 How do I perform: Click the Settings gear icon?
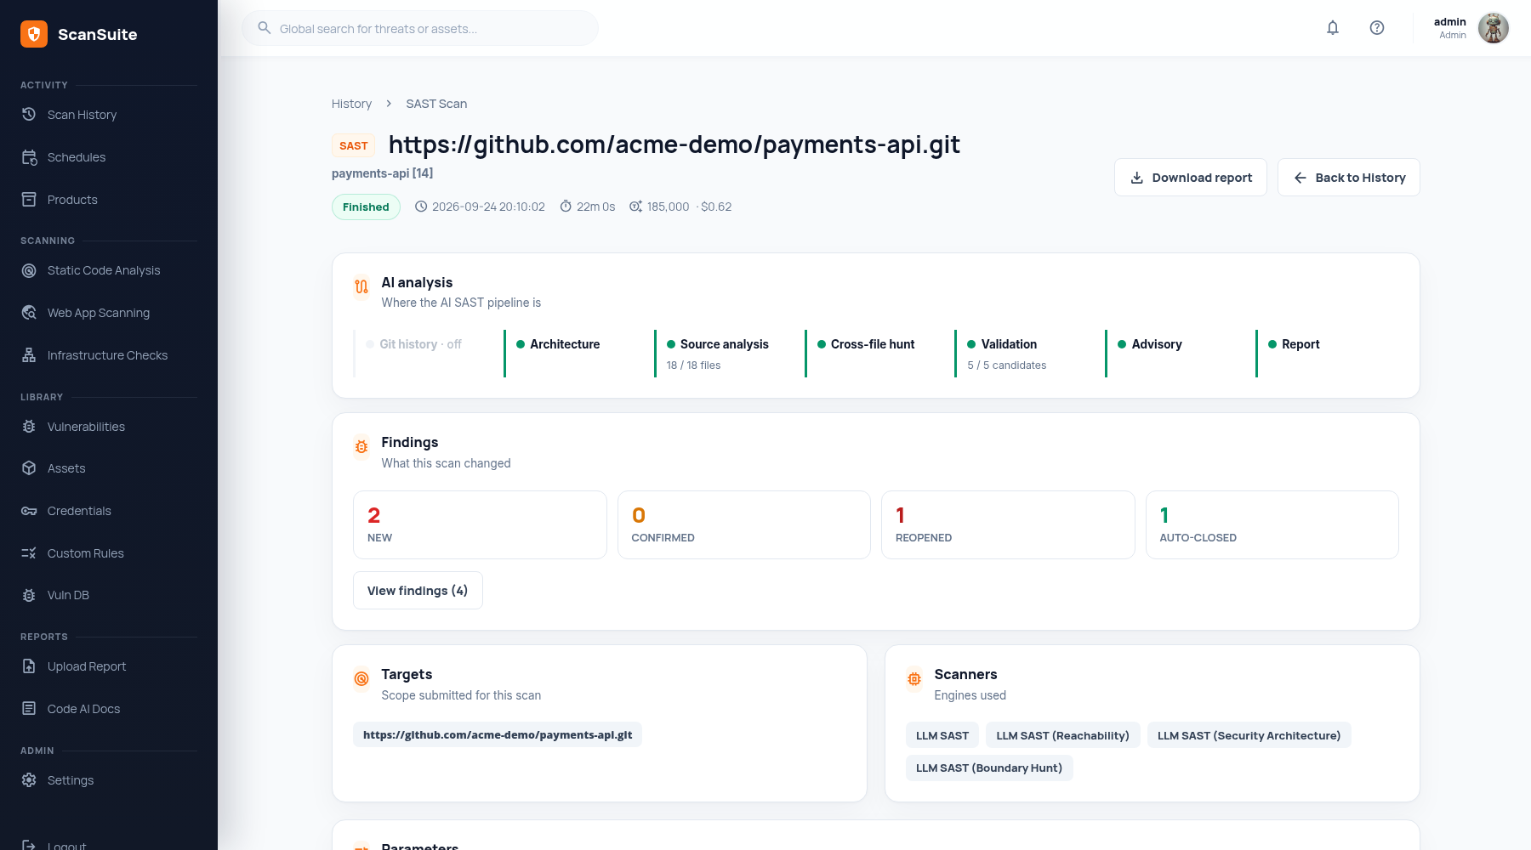29,780
